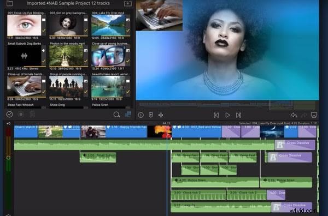Select the Group of people running thumbnail

tap(66, 86)
